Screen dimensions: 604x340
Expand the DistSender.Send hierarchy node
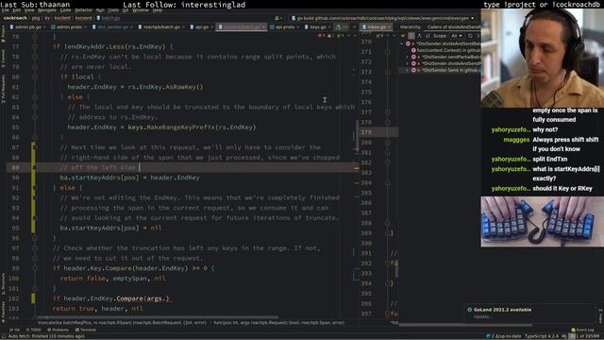tap(408, 70)
